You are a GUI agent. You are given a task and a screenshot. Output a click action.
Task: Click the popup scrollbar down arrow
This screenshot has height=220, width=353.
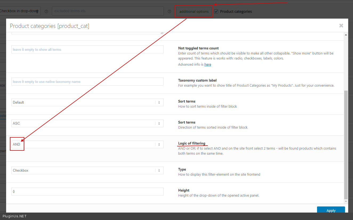(346, 201)
